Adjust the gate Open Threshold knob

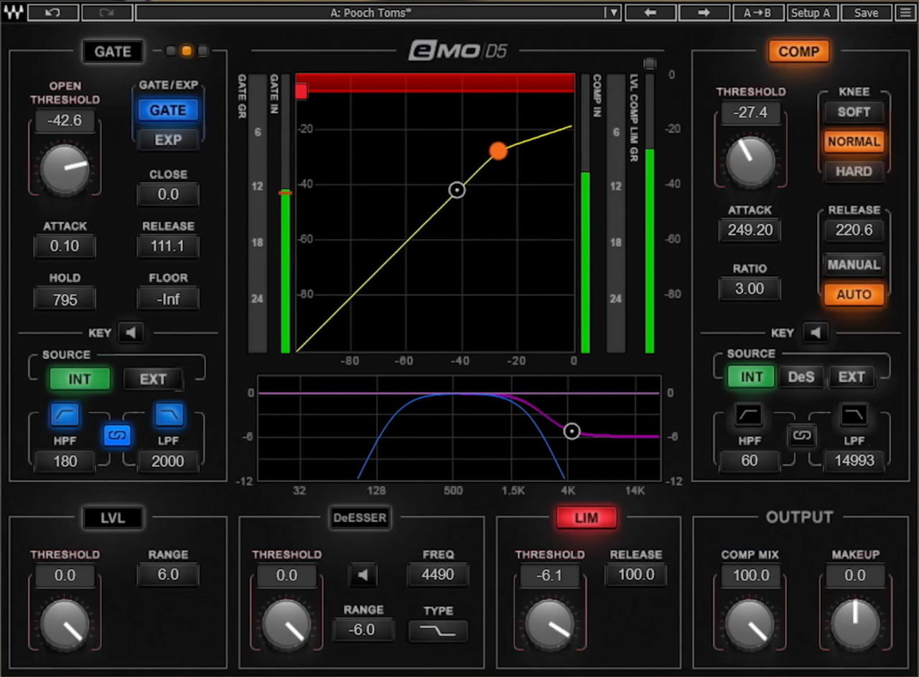[65, 168]
